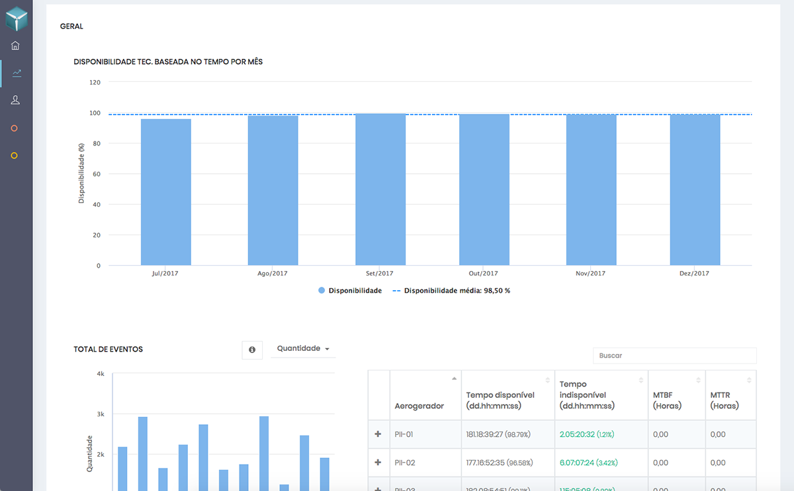This screenshot has width=794, height=491.
Task: Open the Quantidade dropdown
Action: pos(303,349)
